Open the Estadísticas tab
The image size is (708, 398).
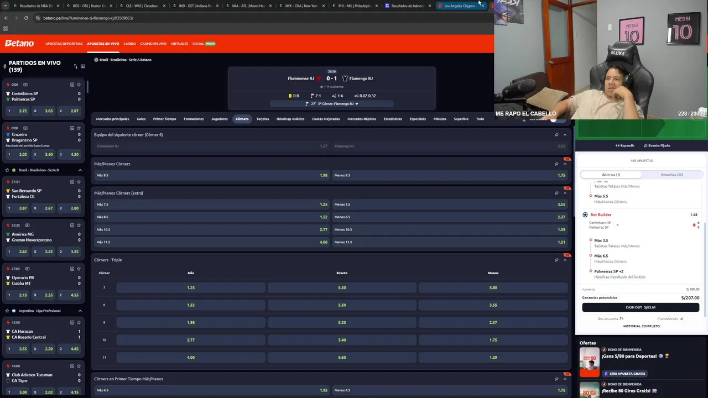pyautogui.click(x=393, y=119)
